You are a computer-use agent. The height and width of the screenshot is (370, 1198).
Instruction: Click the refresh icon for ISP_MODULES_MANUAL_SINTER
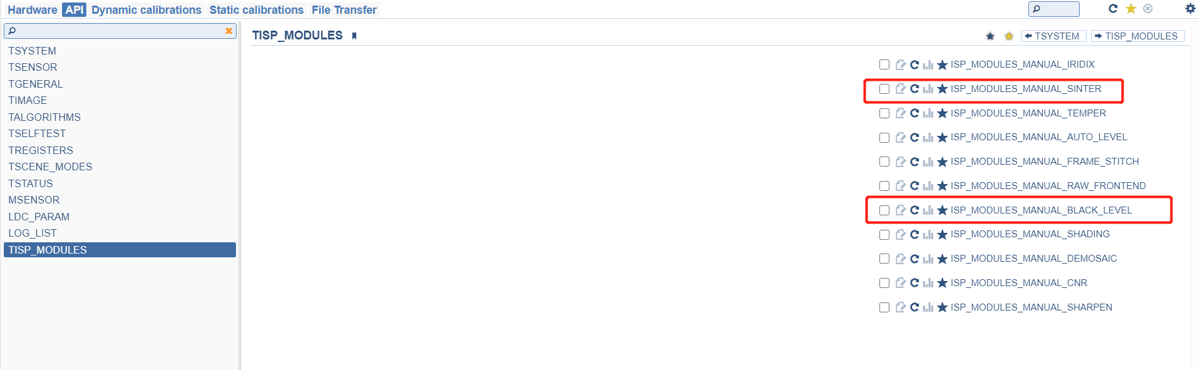click(x=914, y=89)
